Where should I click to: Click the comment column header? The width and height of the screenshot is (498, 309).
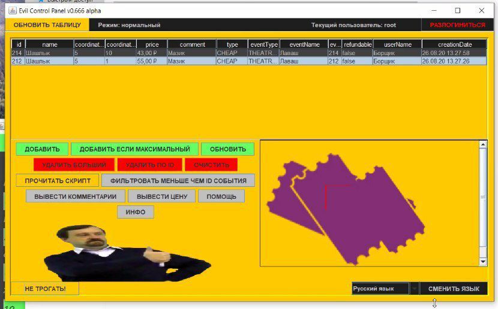(x=192, y=44)
